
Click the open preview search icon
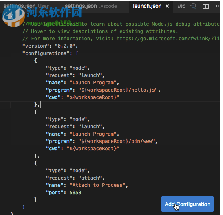193,6
